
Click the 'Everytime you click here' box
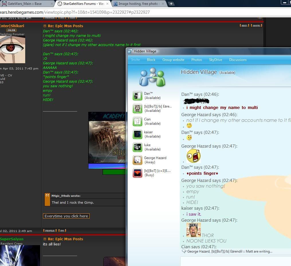click(x=66, y=216)
